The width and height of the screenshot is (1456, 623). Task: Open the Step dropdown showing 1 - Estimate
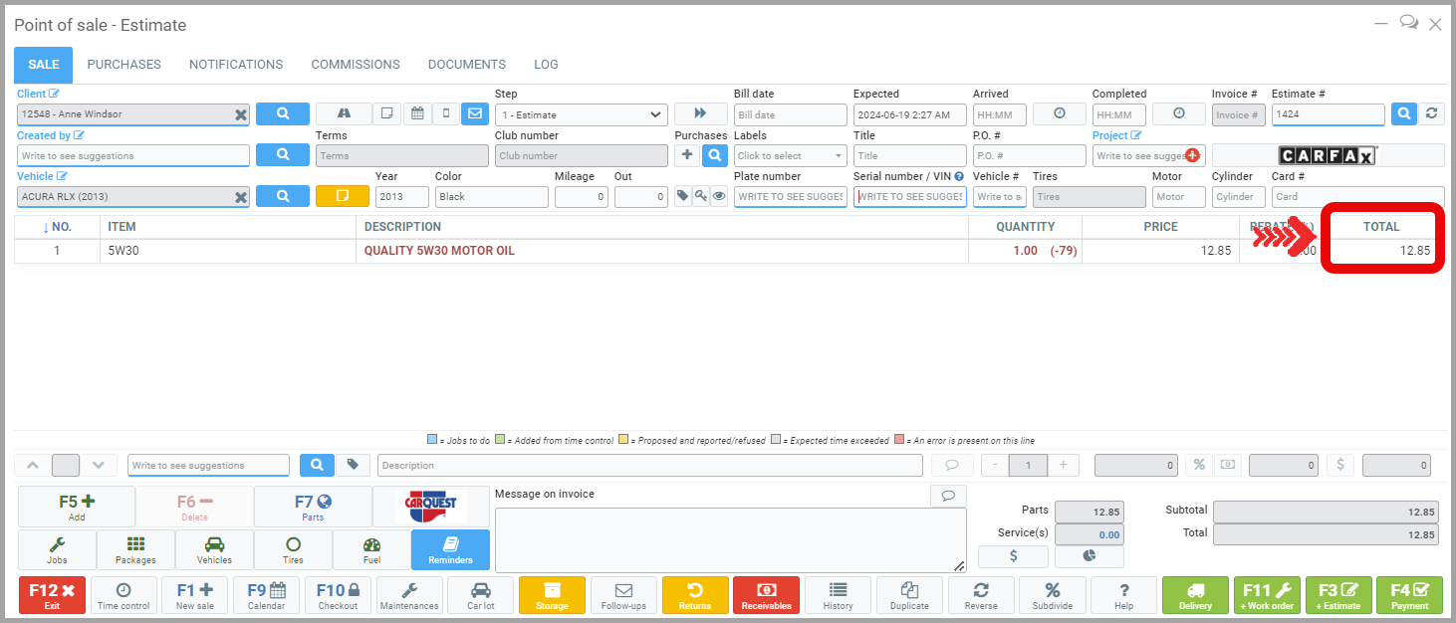pyautogui.click(x=581, y=114)
